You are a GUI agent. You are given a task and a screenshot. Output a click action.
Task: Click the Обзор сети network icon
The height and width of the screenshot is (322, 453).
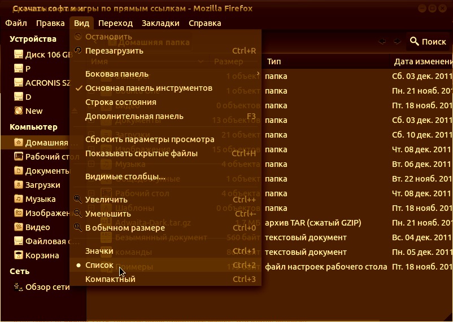[x=19, y=287]
